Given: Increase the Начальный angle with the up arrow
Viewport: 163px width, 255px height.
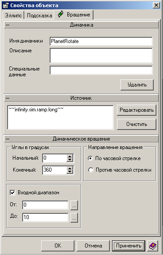Looking at the screenshot, I should click(70, 156).
